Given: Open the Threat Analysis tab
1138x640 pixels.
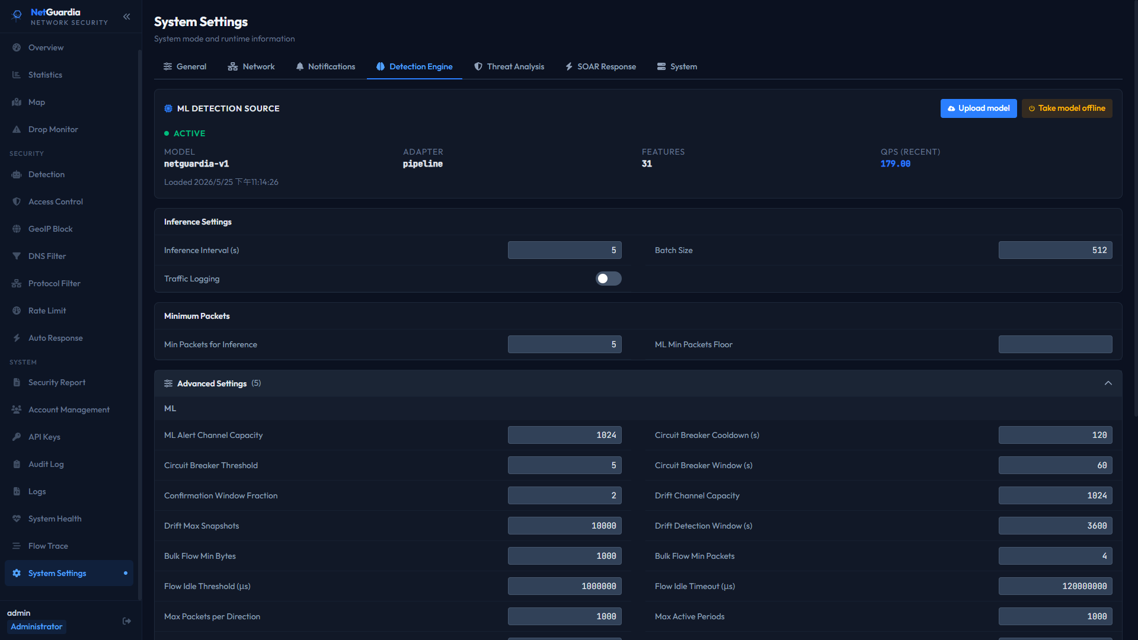Looking at the screenshot, I should pyautogui.click(x=509, y=66).
